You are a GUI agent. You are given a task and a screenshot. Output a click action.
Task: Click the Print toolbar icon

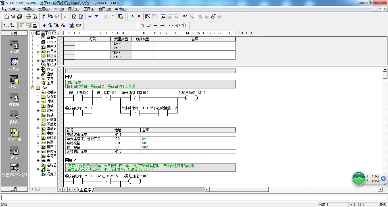(28, 16)
